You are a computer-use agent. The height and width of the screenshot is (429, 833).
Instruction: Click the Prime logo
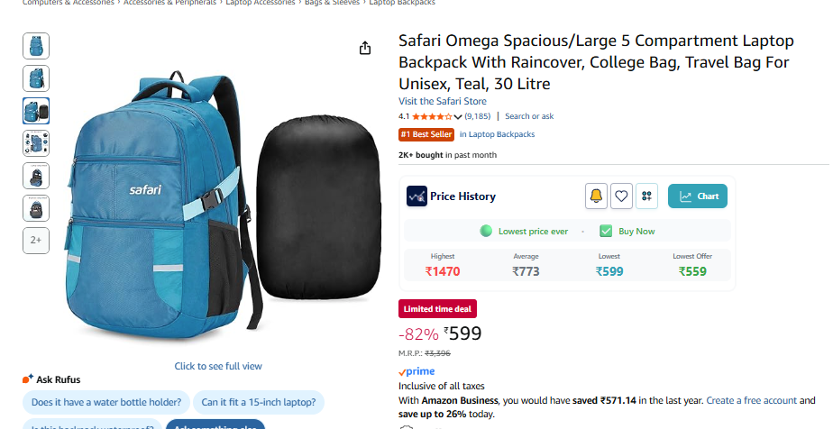pyautogui.click(x=416, y=371)
